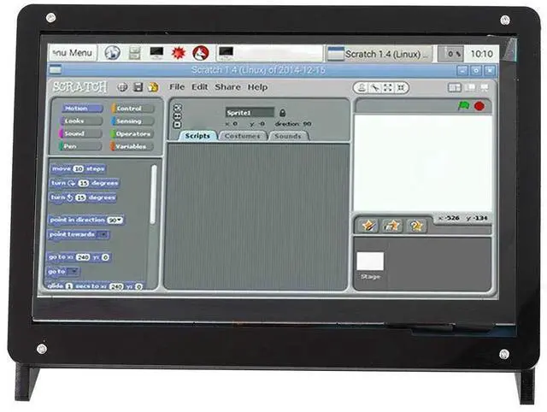Get a surprise sprite
The width and height of the screenshot is (547, 412).
416,226
